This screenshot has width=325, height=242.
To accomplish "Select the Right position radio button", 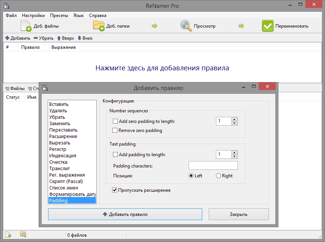I will pyautogui.click(x=218, y=176).
